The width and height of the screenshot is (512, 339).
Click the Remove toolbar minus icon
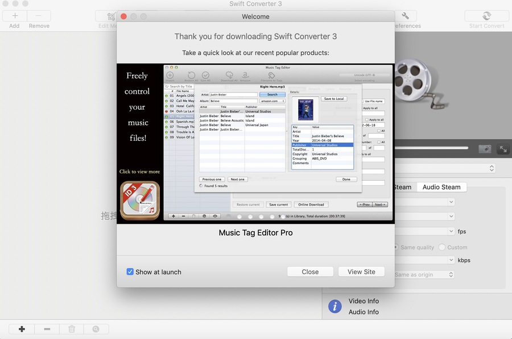pos(39,16)
